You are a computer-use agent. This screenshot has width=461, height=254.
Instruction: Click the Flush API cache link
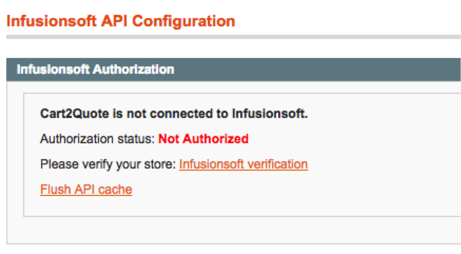coord(86,190)
